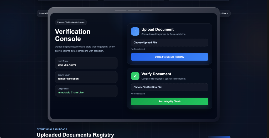Click 'Store a trusted fingerprint' subtitle
The height and width of the screenshot is (138, 269).
click(164, 34)
